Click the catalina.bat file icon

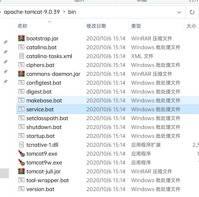pyautogui.click(x=21, y=47)
